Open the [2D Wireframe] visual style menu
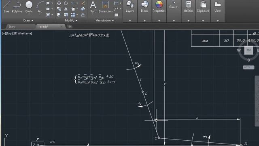Image resolution: width=259 pixels, height=146 pixels. 22,33
